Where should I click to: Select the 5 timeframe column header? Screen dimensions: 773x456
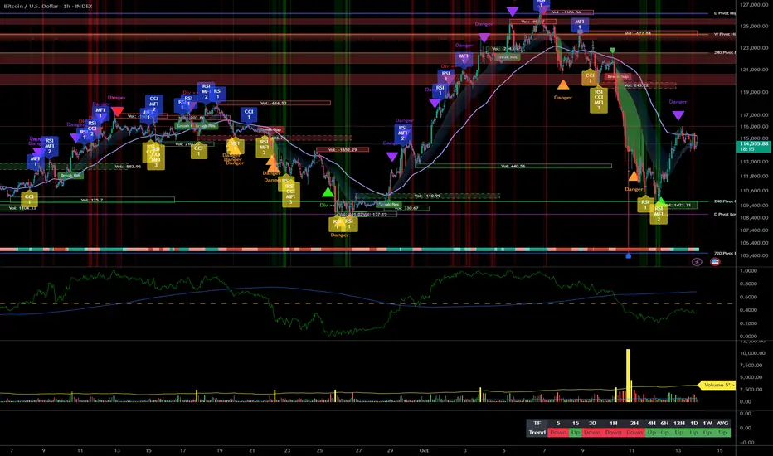[558, 423]
